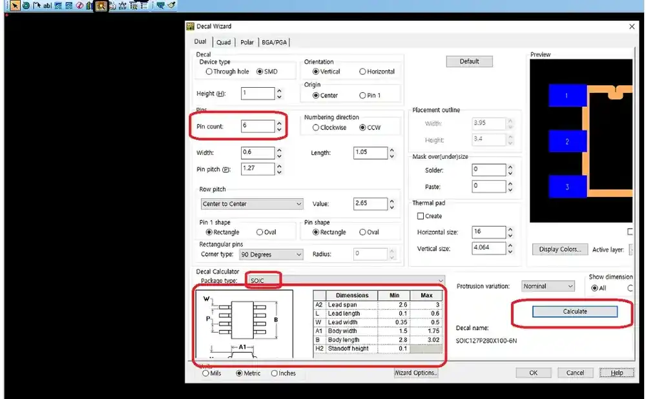646x399 pixels.
Task: Open the highlighted Decal Wizard toolbar icon
Action: point(101,5)
